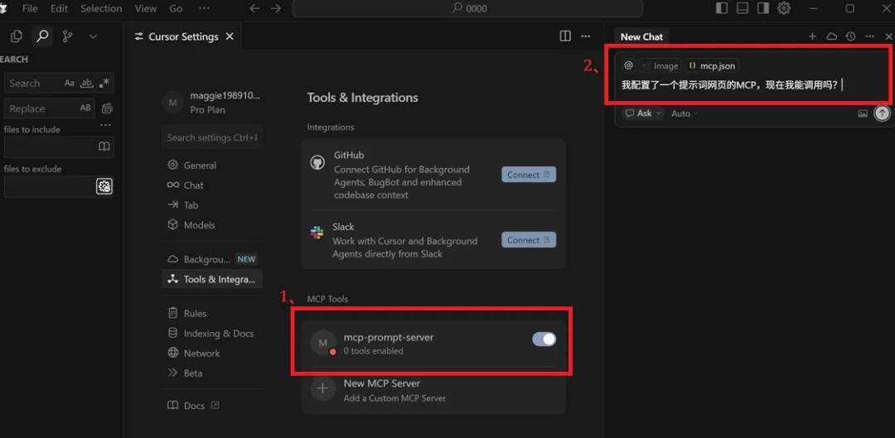Toggle bottom panel layout icon
This screenshot has height=438, width=895.
[743, 8]
